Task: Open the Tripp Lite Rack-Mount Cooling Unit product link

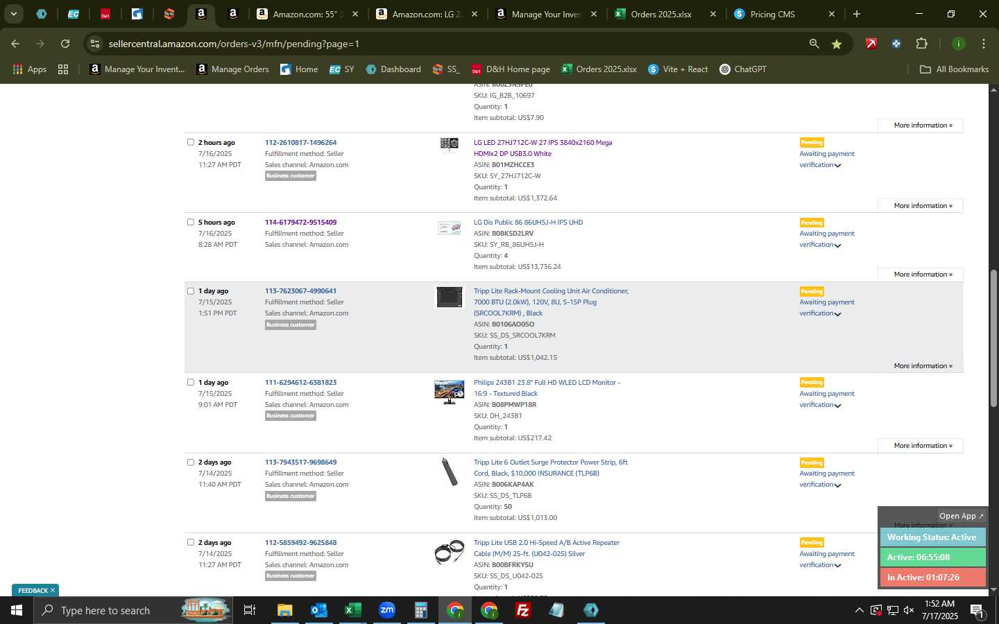Action: pos(551,302)
